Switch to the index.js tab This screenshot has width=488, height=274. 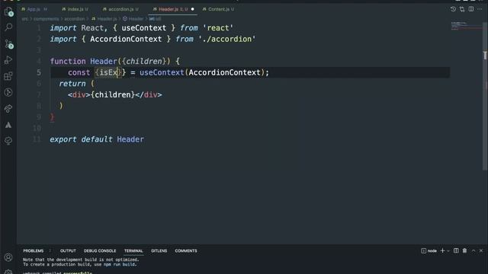(x=75, y=9)
